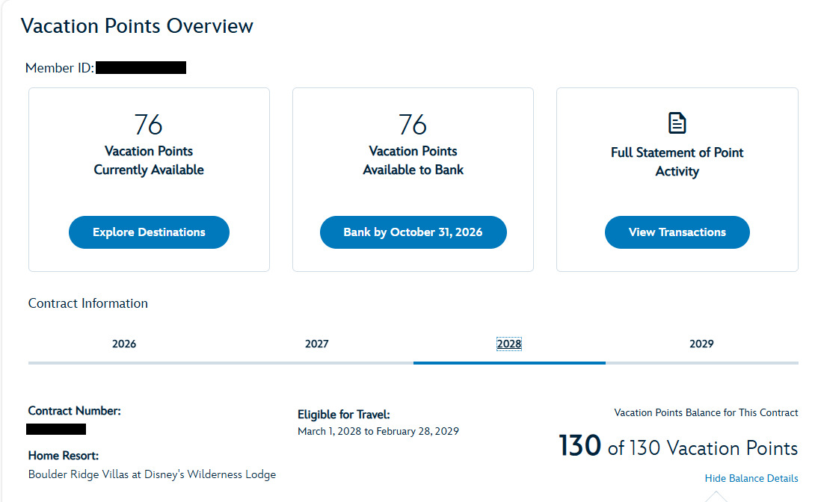Click the Boulder Ridge Villas home resort text

pos(152,474)
